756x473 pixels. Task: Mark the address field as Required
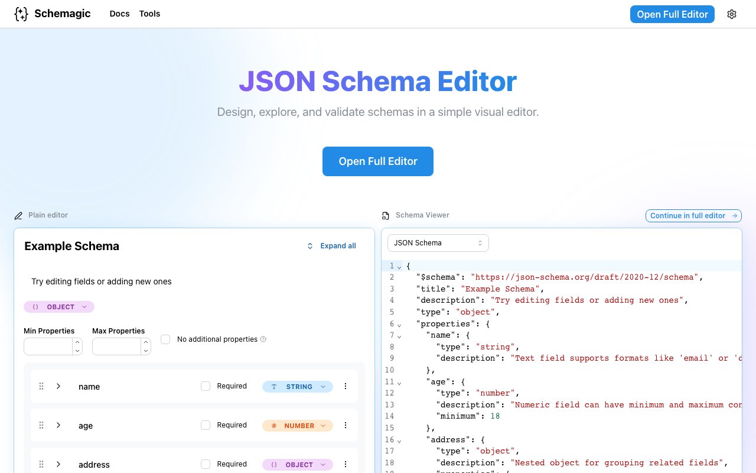(x=206, y=464)
